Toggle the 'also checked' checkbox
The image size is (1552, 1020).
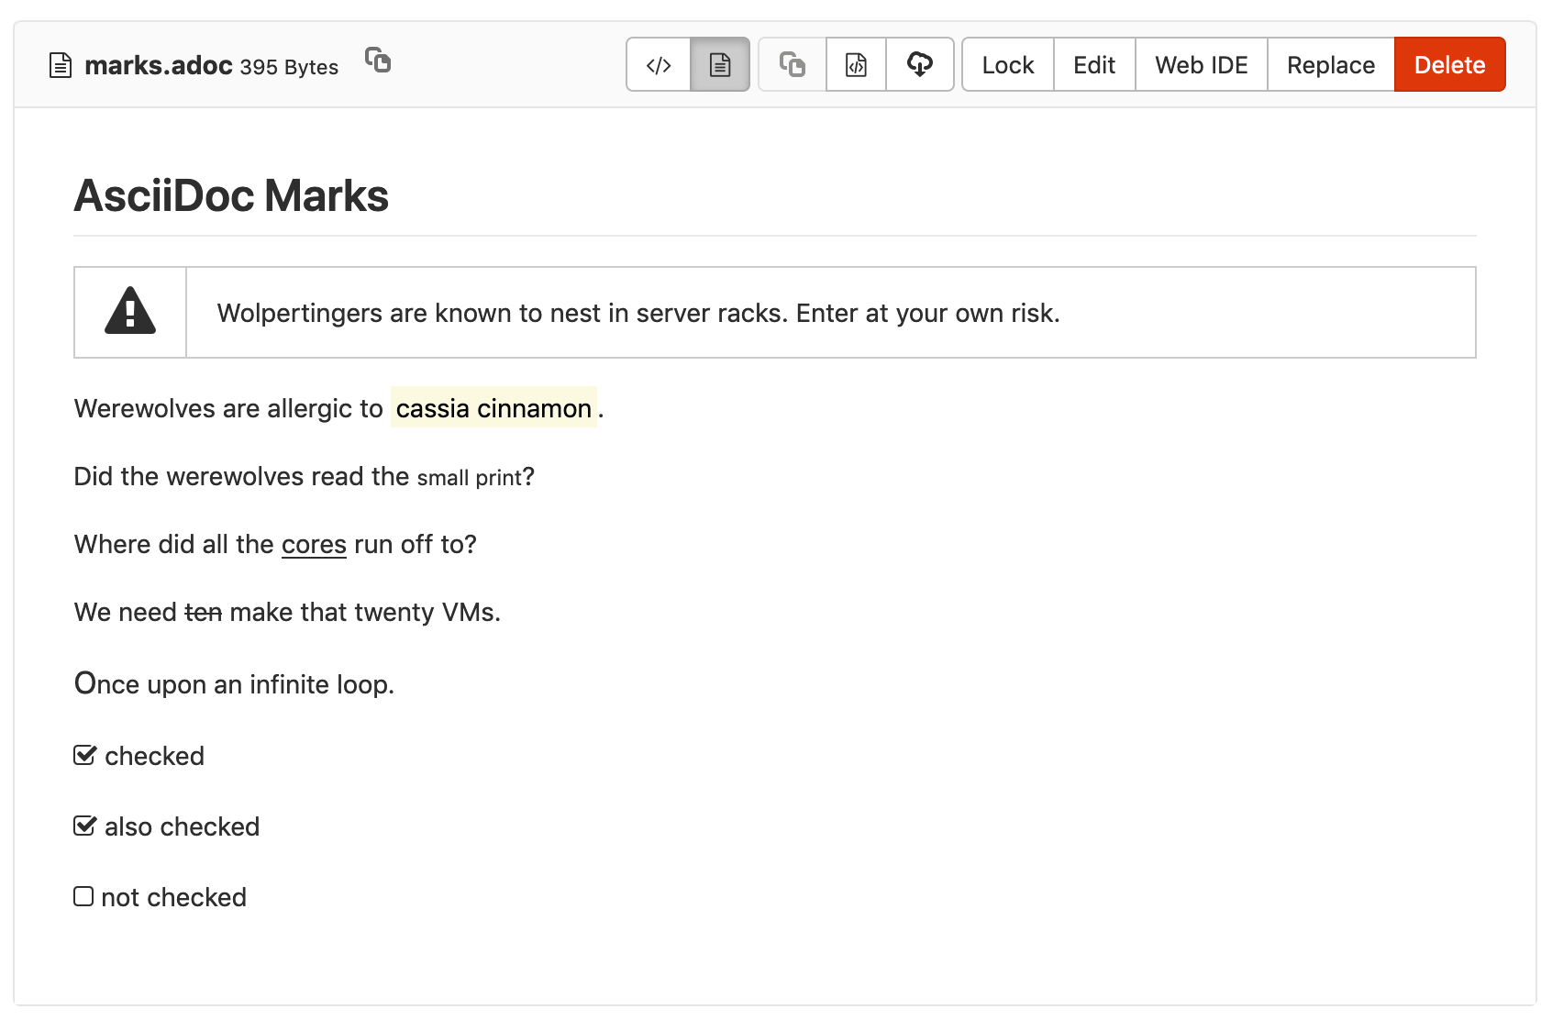click(x=84, y=826)
